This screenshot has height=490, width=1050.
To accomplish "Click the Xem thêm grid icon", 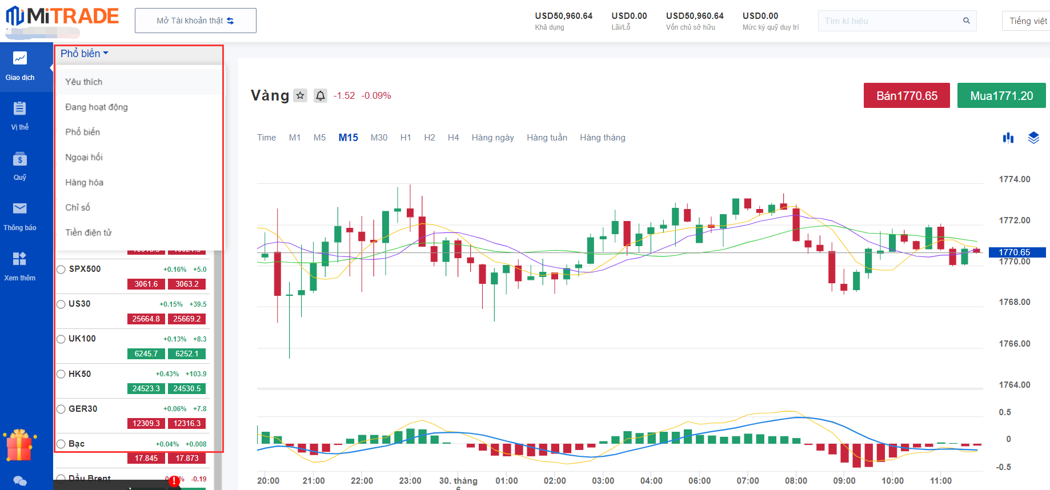I will click(x=20, y=259).
